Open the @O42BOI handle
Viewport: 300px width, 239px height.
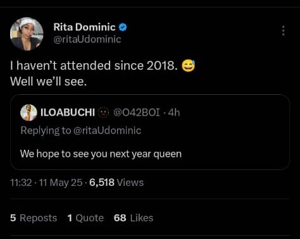(137, 113)
